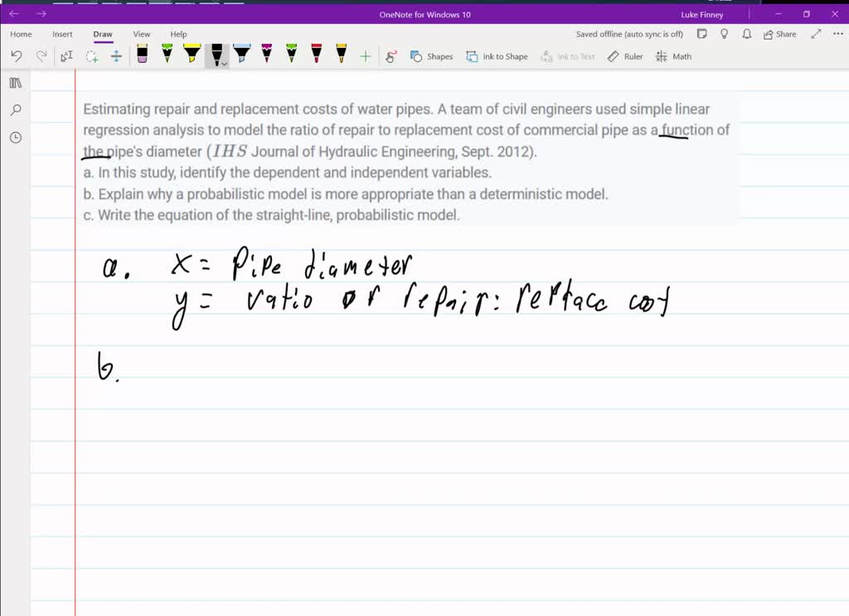Click the Insert or Remove Space tool
Screen dimensions: 849x616
[x=116, y=56]
